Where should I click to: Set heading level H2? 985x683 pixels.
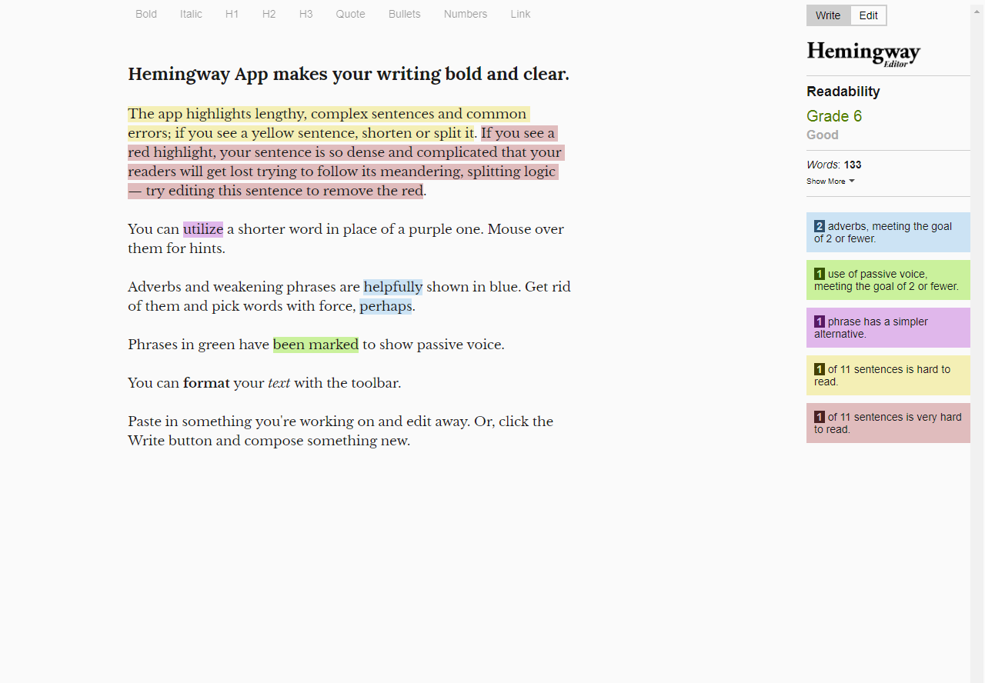(269, 14)
